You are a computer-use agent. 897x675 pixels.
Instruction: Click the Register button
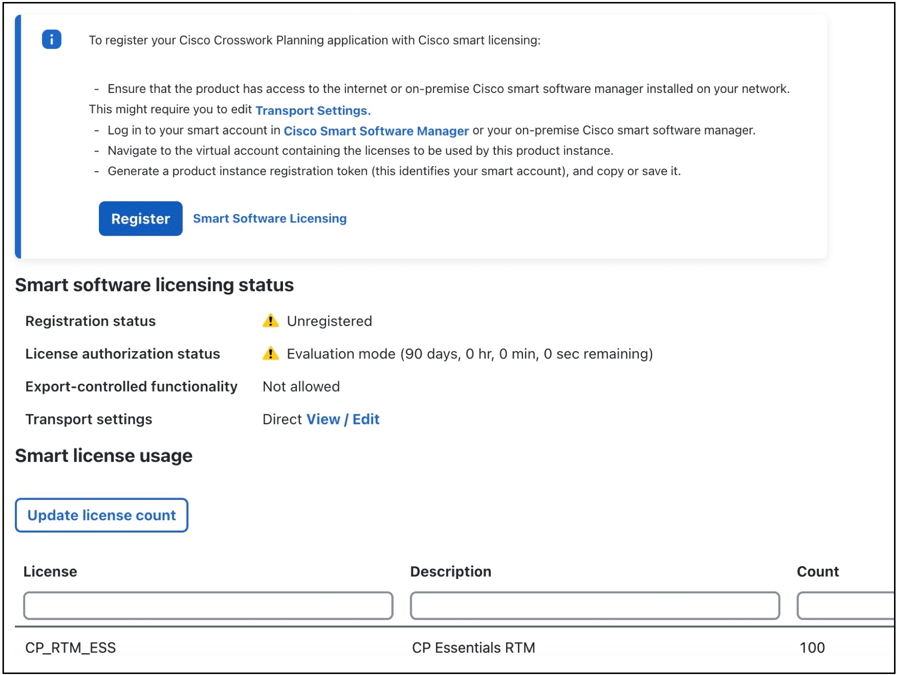140,218
